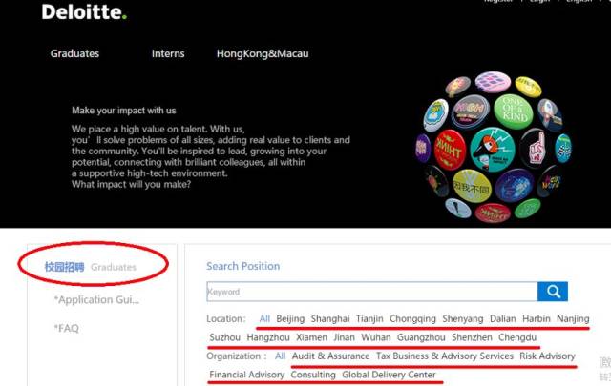Image resolution: width=611 pixels, height=386 pixels.
Task: Open the Graduates navigation tab
Action: pyautogui.click(x=74, y=53)
